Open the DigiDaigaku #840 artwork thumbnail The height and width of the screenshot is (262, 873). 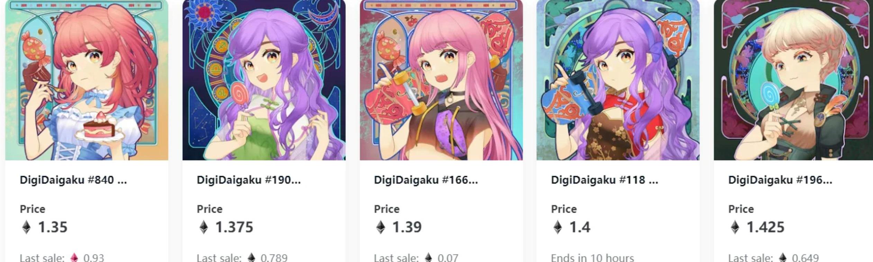click(x=87, y=80)
